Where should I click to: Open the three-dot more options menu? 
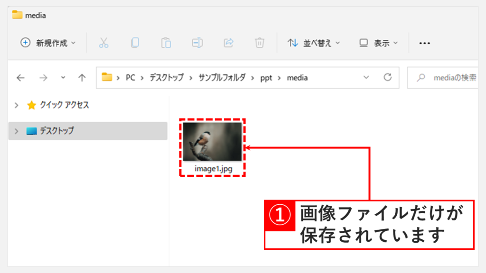click(424, 43)
